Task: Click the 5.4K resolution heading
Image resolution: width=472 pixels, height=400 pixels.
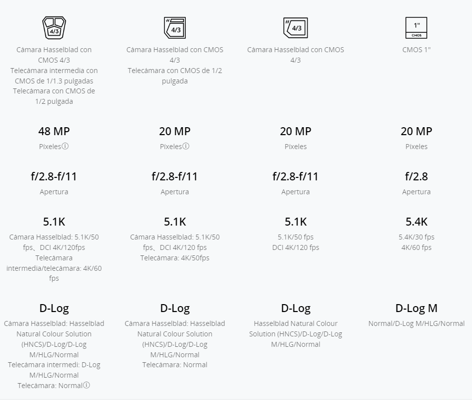Action: [416, 222]
